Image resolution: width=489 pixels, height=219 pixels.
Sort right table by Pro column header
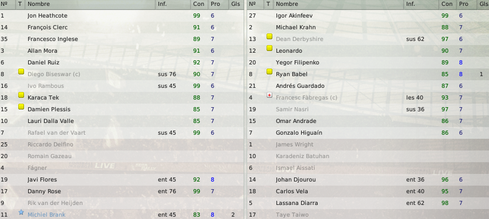tap(464, 4)
